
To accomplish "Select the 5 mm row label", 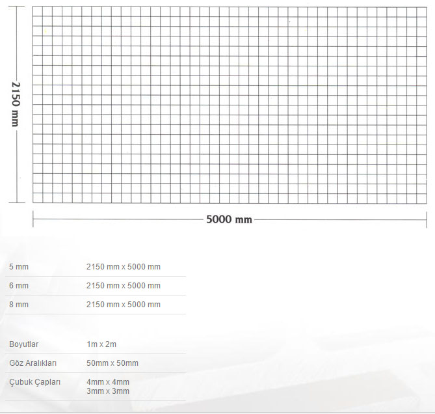I will [x=19, y=267].
